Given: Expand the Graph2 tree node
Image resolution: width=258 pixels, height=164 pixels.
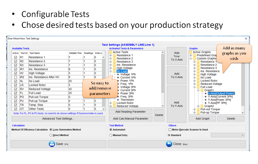Looking at the screenshot, I should coord(198,106).
